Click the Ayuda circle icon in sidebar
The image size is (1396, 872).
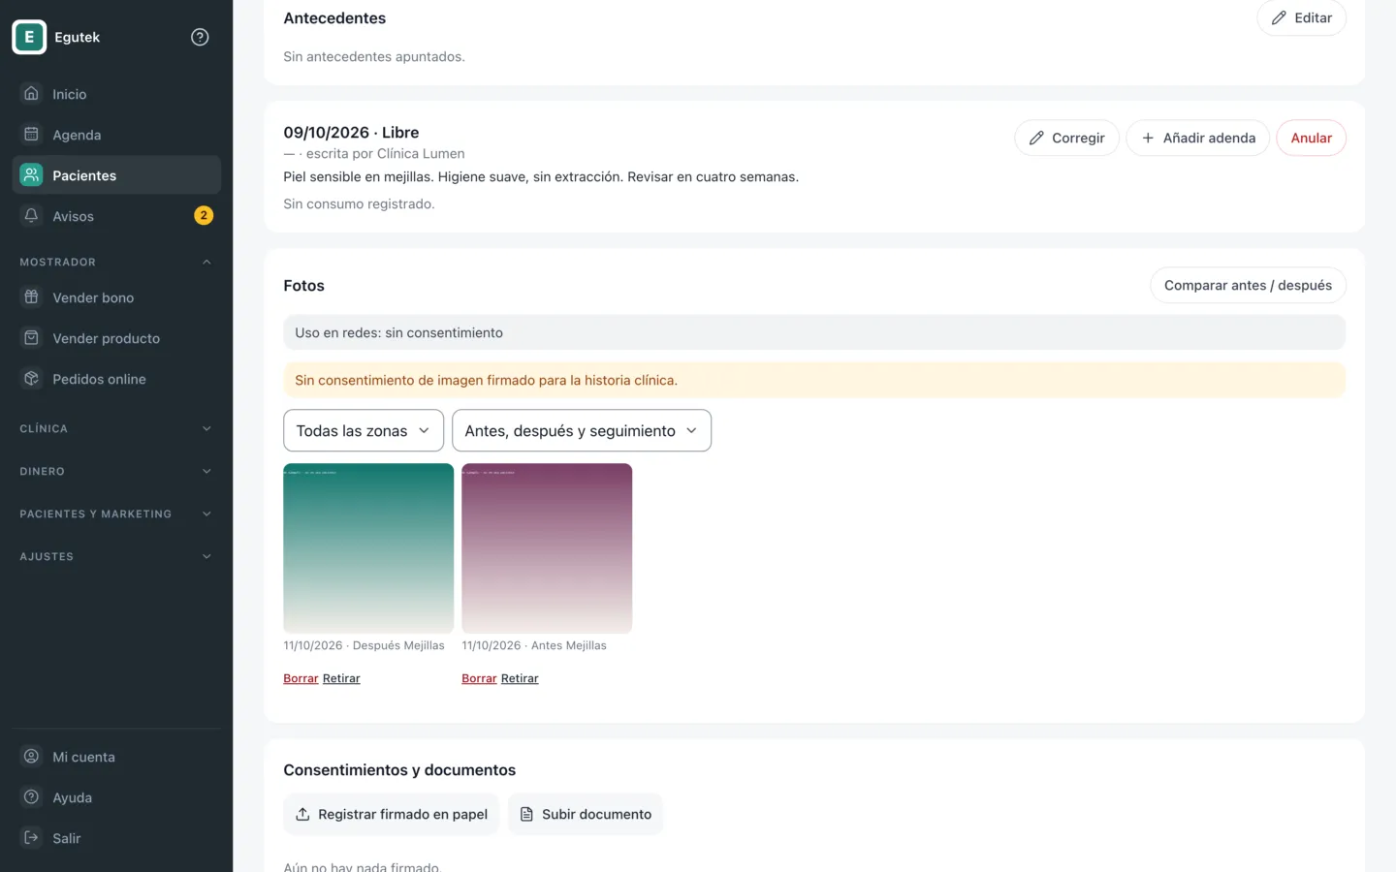click(31, 796)
